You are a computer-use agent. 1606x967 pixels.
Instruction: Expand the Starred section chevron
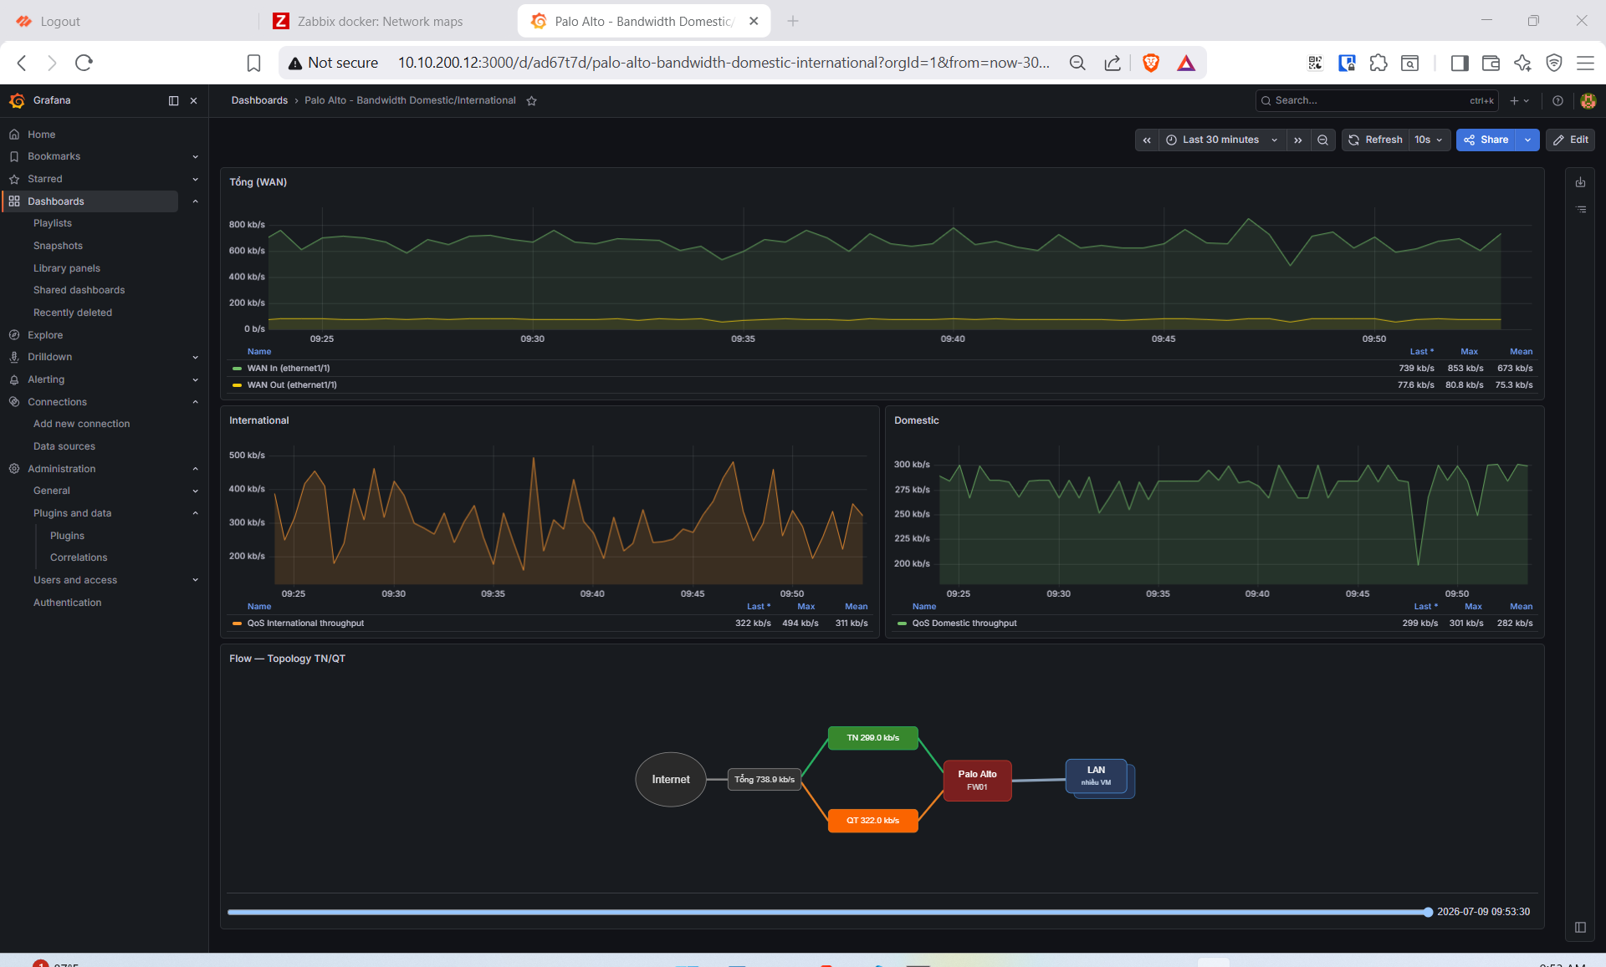196,179
